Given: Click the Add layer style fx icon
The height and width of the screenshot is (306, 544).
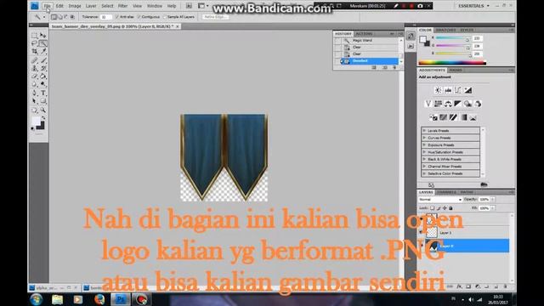Looking at the screenshot, I should (x=459, y=286).
